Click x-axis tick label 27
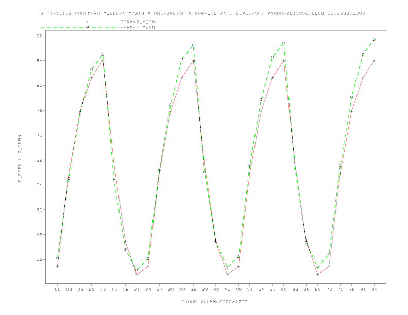The image size is (408, 315). point(159,289)
